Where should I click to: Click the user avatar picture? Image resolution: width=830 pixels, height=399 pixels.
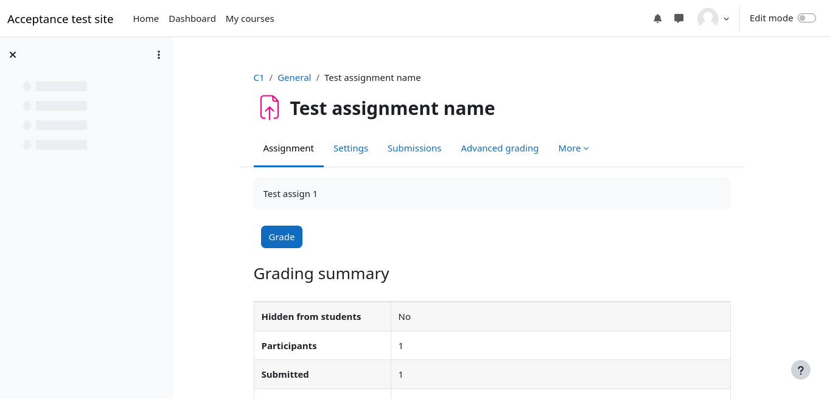coord(708,19)
